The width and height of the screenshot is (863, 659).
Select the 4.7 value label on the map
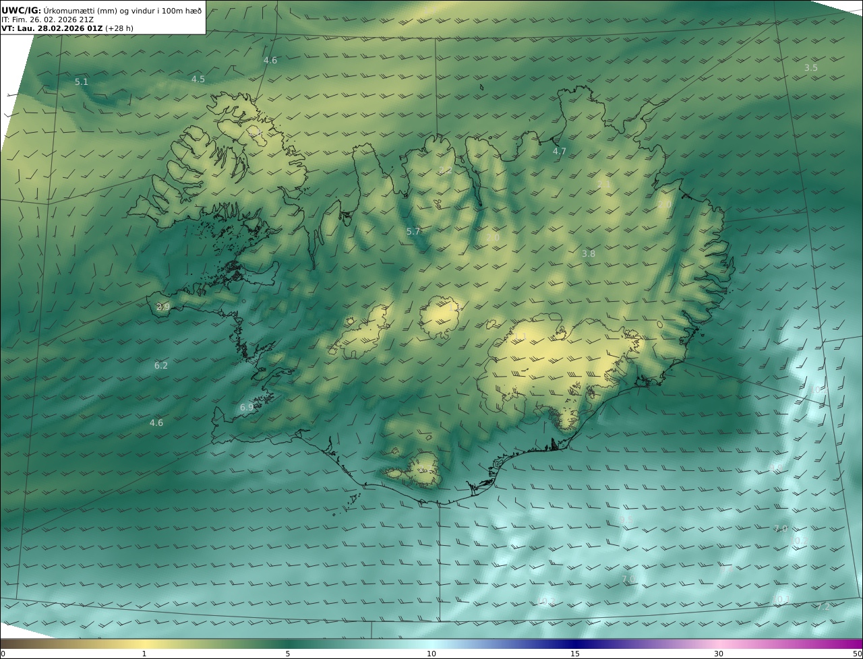[x=560, y=151]
